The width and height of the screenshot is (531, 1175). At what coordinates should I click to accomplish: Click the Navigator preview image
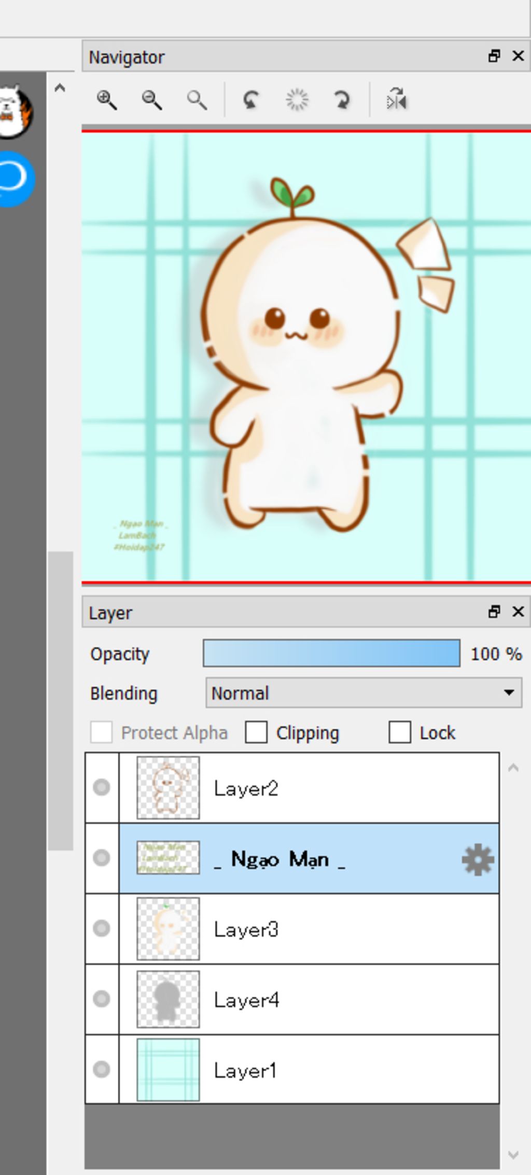coord(306,356)
